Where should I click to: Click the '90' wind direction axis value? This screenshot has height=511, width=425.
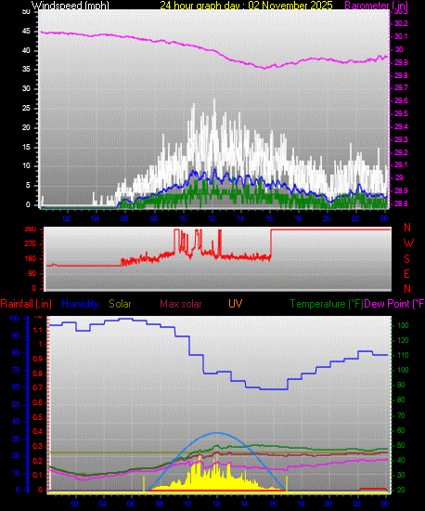[32, 274]
